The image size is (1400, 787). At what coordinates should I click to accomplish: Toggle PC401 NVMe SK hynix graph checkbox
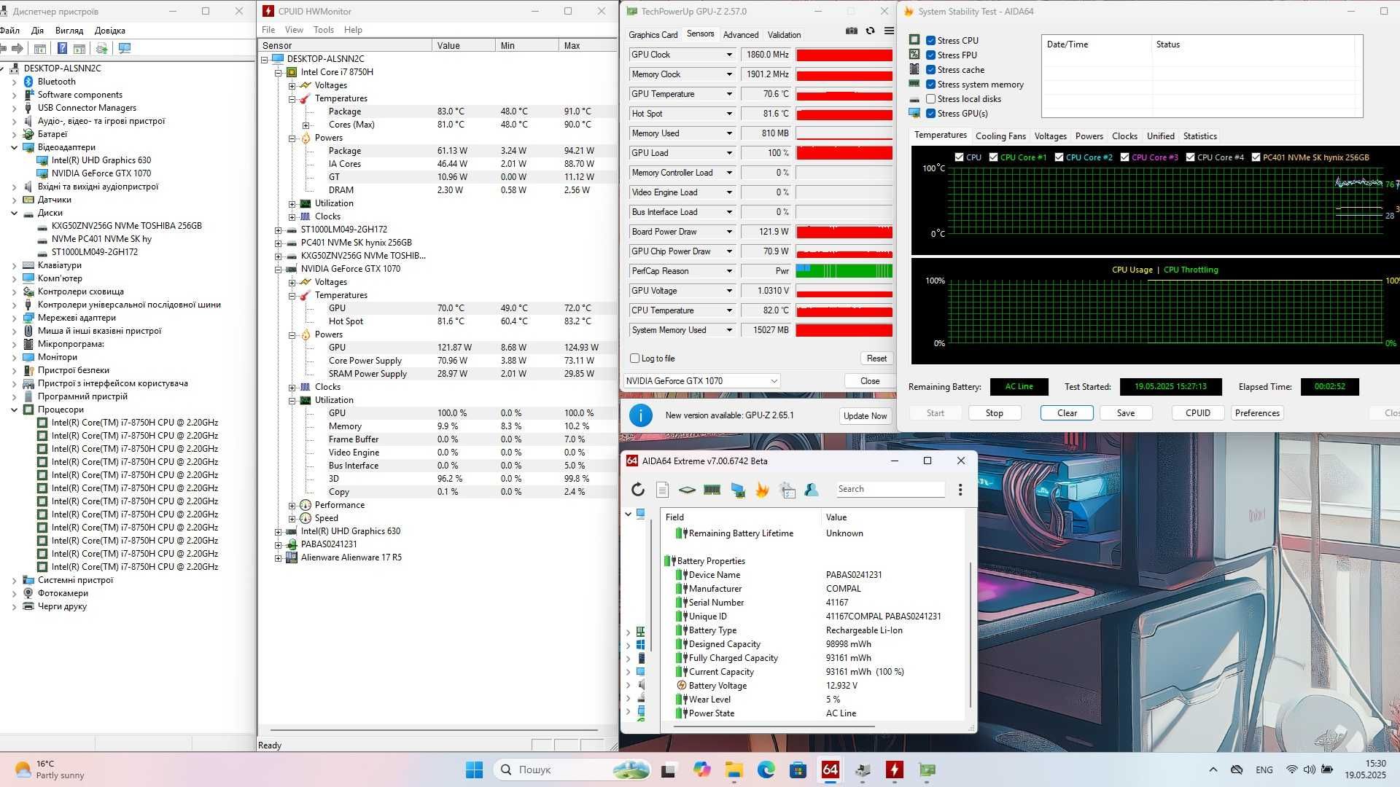click(1256, 157)
